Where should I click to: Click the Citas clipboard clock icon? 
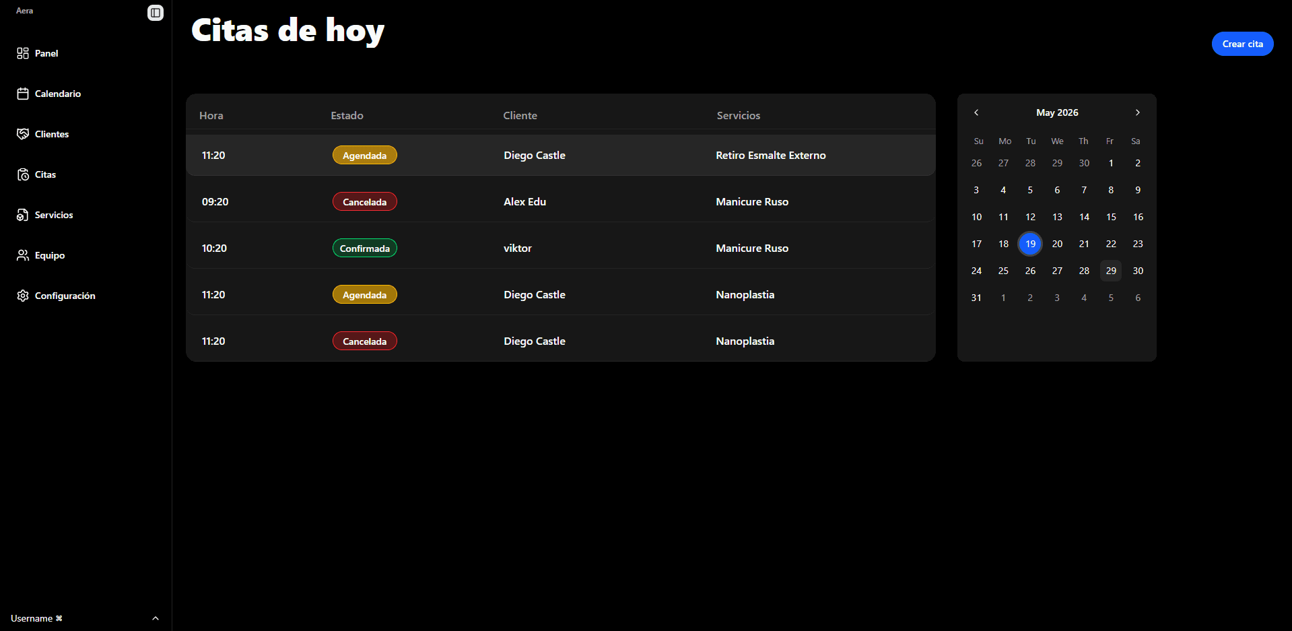click(x=23, y=174)
